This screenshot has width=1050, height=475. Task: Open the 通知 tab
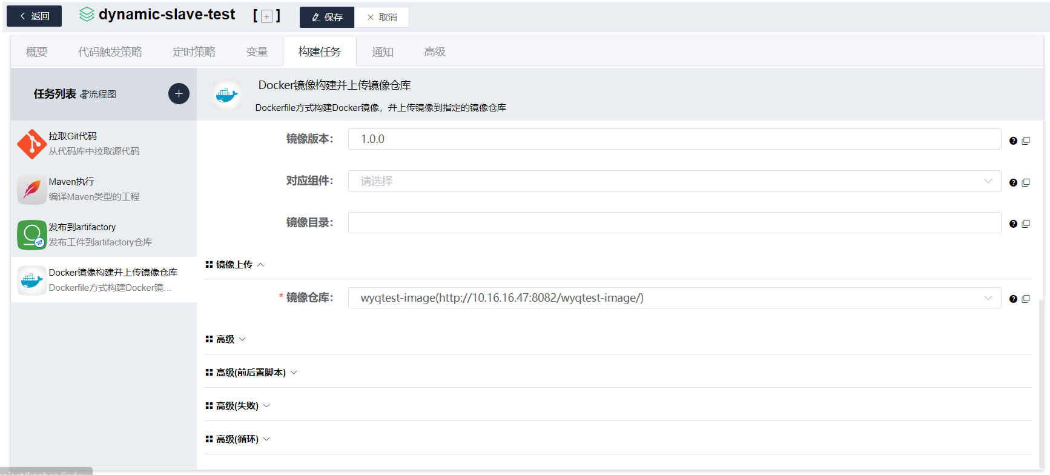tap(382, 52)
